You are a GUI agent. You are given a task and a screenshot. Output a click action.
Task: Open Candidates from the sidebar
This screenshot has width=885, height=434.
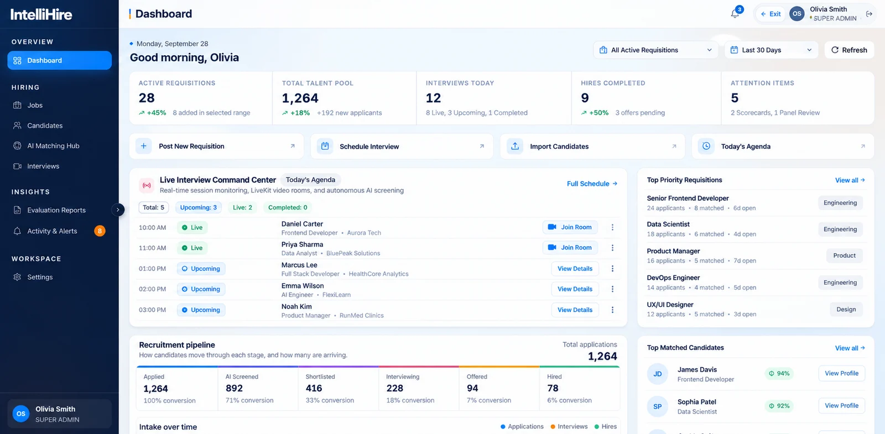(60, 126)
